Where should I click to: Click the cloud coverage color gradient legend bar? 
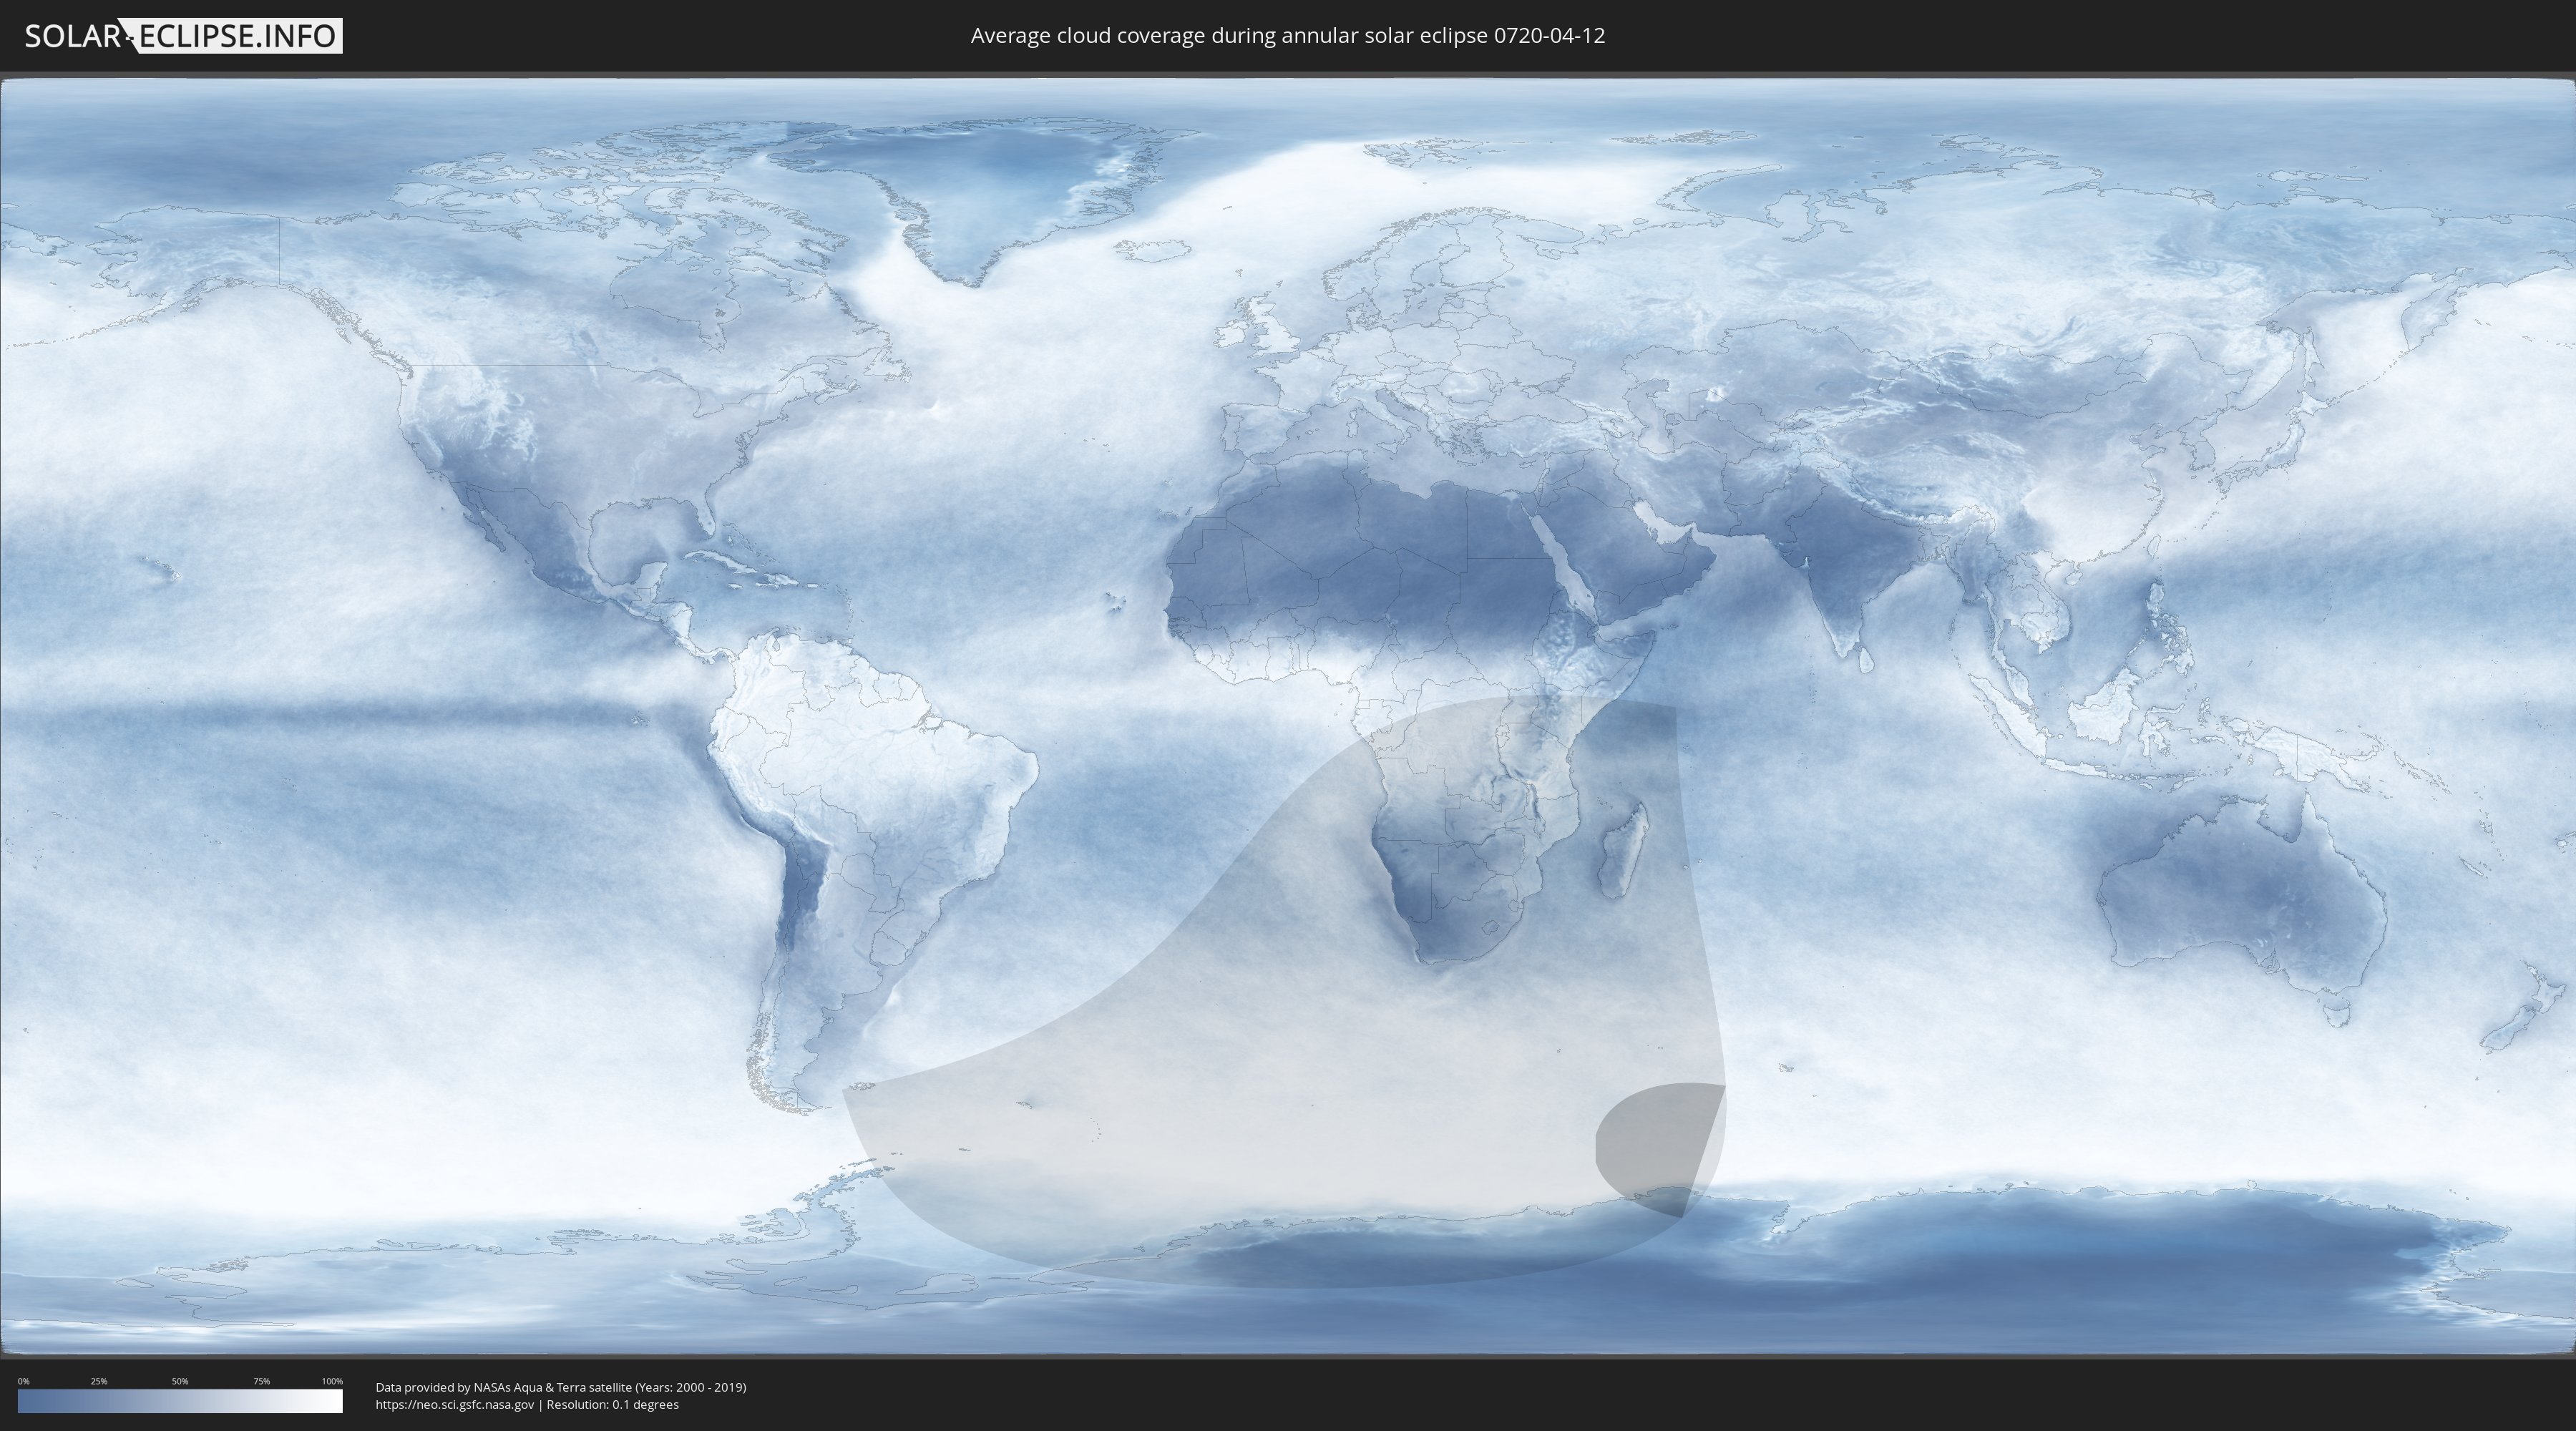point(180,1401)
